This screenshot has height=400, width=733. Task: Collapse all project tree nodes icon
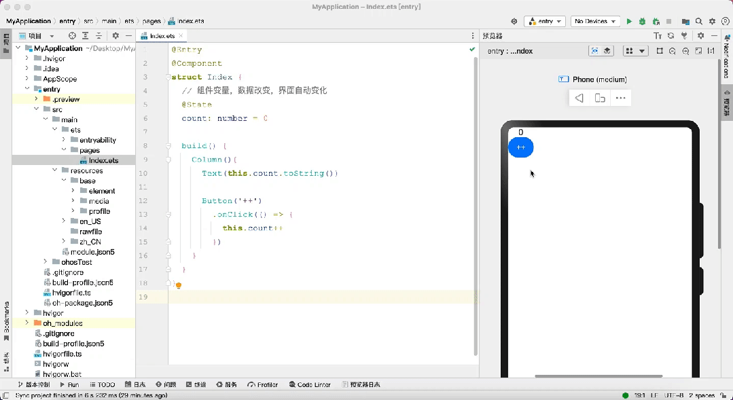[x=99, y=35]
